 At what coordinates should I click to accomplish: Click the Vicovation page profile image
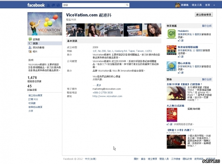pos(45,24)
